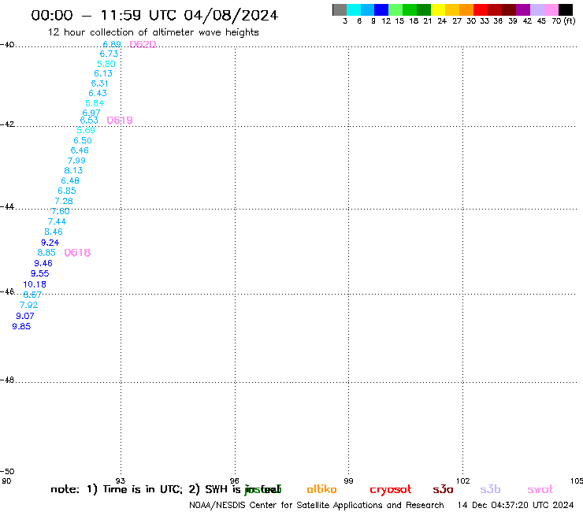The width and height of the screenshot is (583, 512).
Task: Pick the black swatch at the scale's end
Action: click(x=566, y=9)
